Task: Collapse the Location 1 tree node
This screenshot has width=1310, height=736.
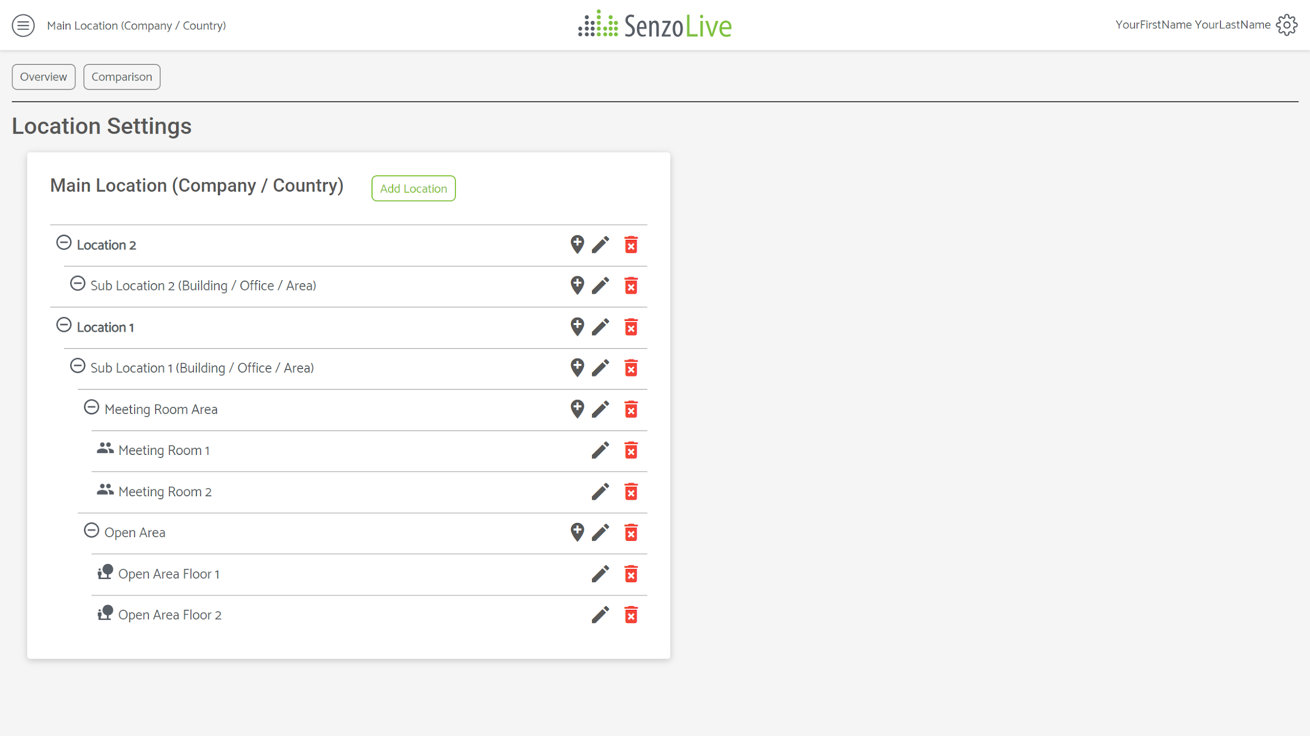Action: 64,325
